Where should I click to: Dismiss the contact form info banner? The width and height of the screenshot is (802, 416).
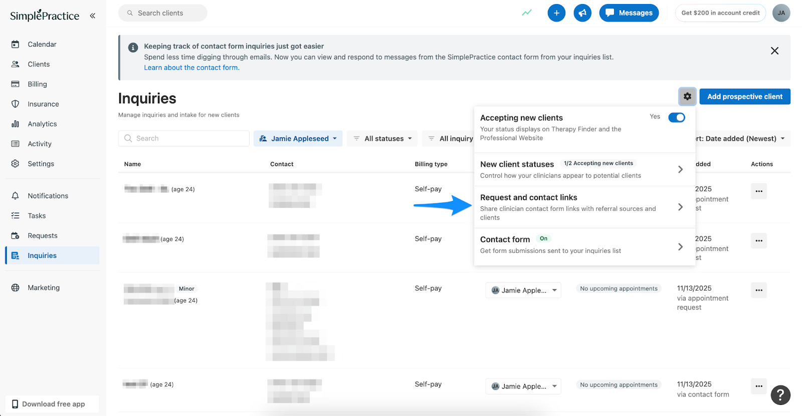[x=774, y=51]
